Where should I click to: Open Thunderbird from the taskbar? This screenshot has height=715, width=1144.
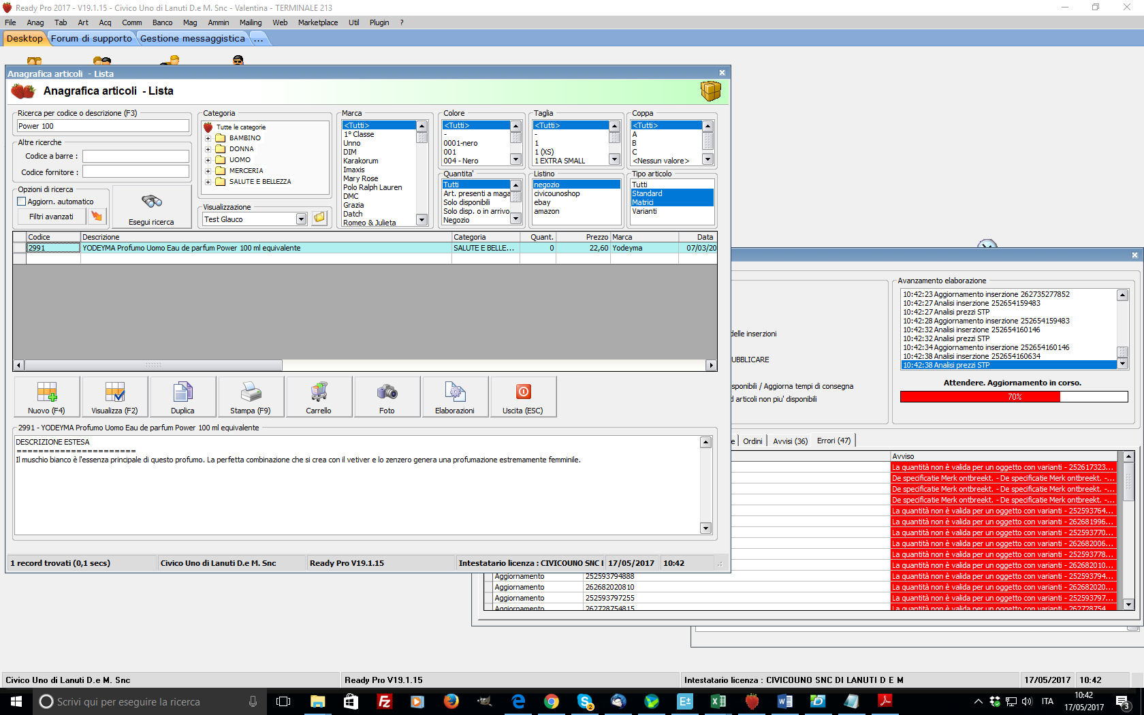coord(618,701)
